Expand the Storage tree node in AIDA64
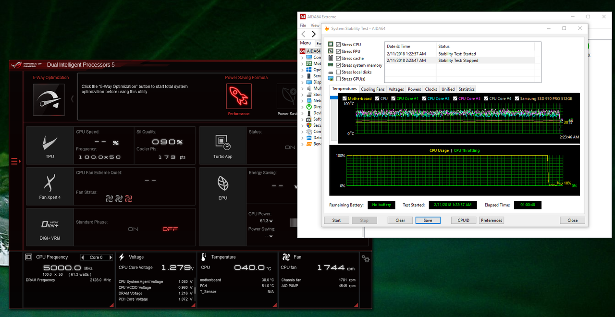 coord(303,95)
